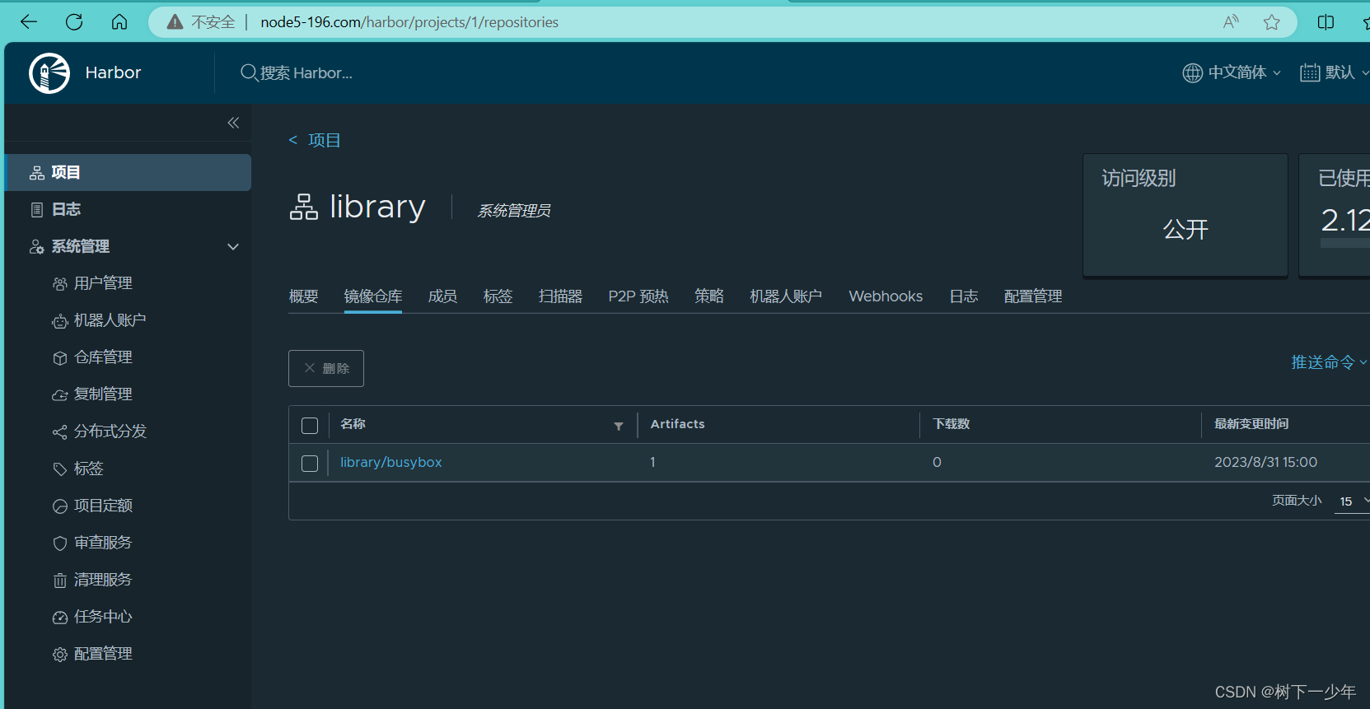Click the 复制管理 cloud icon
Image resolution: width=1370 pixels, height=709 pixels.
[x=60, y=395]
